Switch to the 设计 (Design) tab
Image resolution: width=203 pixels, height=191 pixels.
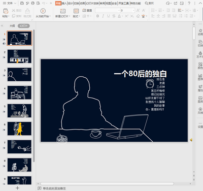click(x=71, y=3)
